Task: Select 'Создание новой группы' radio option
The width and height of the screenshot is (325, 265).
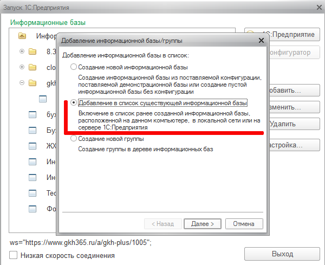Action: tap(73, 139)
